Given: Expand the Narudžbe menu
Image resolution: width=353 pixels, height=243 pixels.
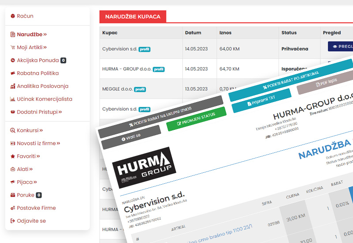Looking at the screenshot, I should tap(32, 34).
